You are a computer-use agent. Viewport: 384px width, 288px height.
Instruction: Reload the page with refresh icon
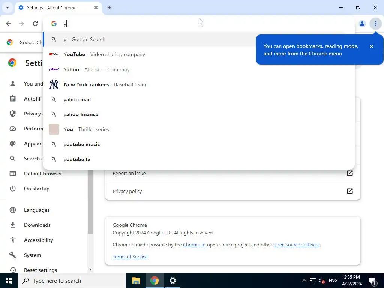coord(35,24)
